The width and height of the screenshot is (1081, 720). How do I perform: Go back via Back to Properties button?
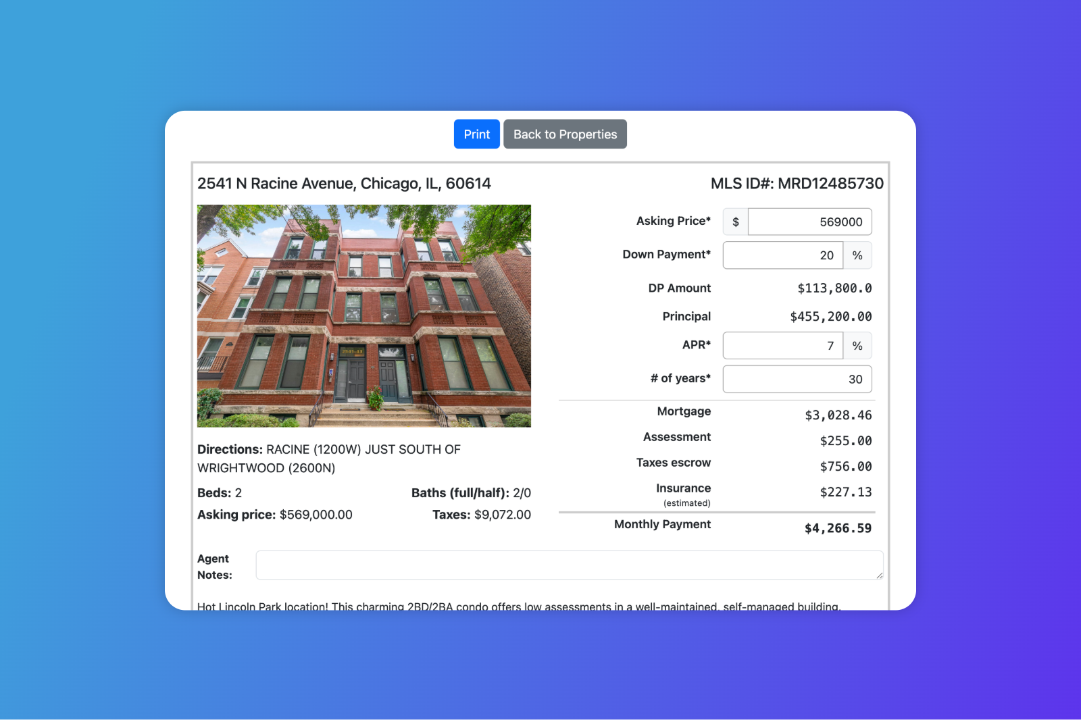pos(565,134)
